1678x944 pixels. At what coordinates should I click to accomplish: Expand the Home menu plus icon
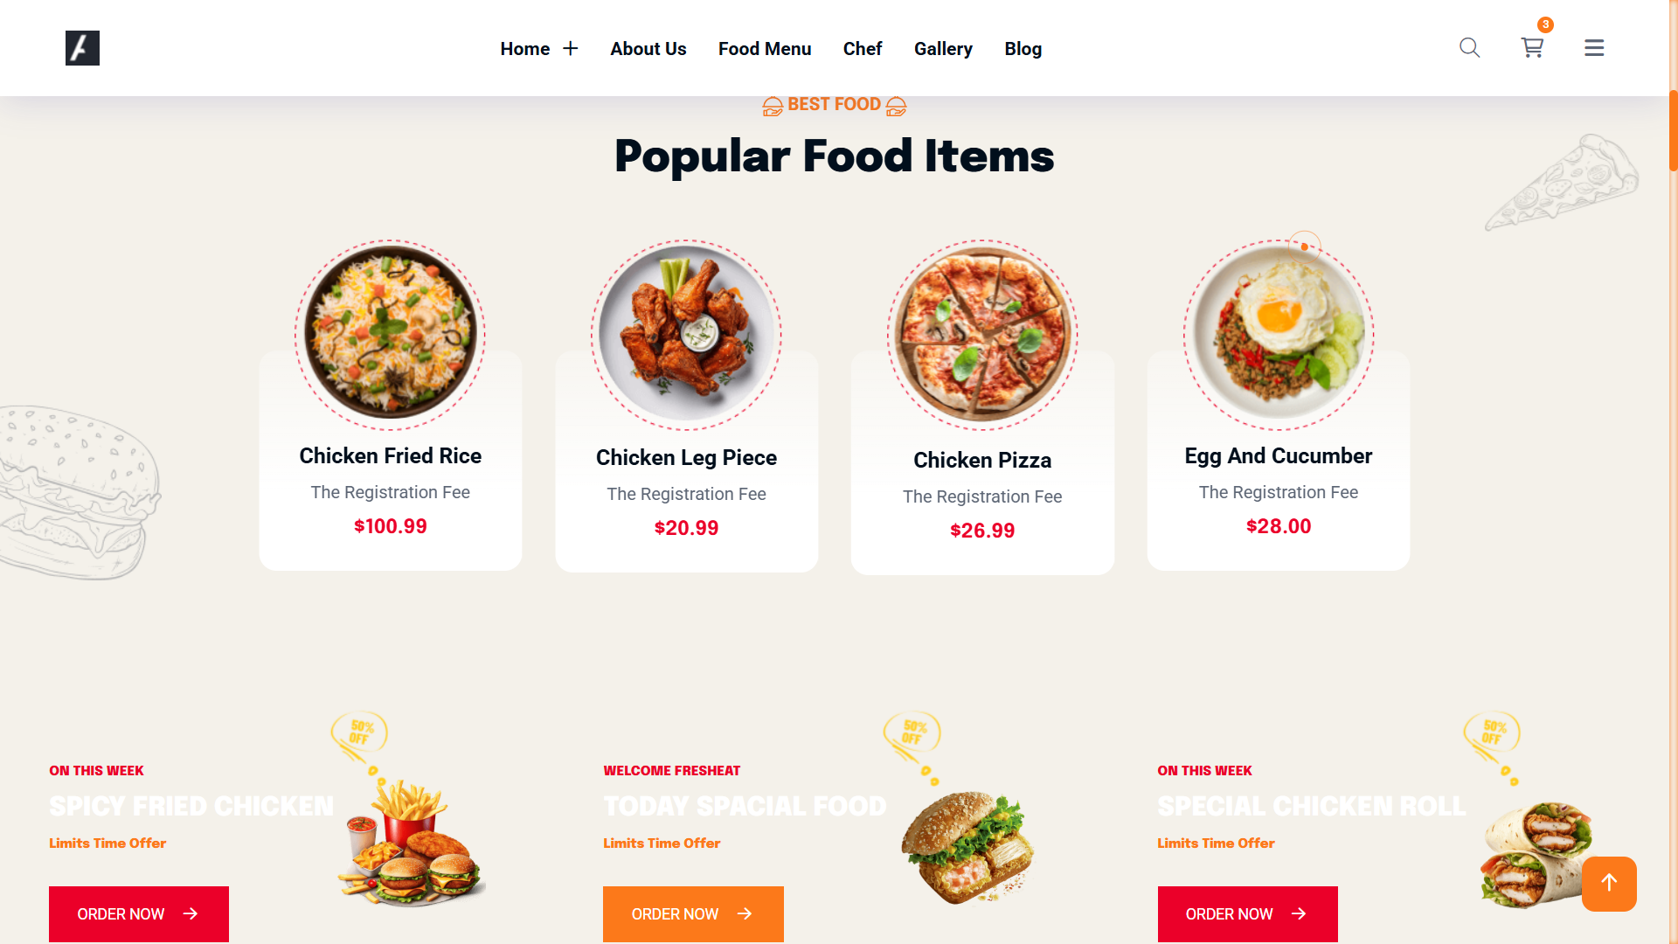coord(571,49)
